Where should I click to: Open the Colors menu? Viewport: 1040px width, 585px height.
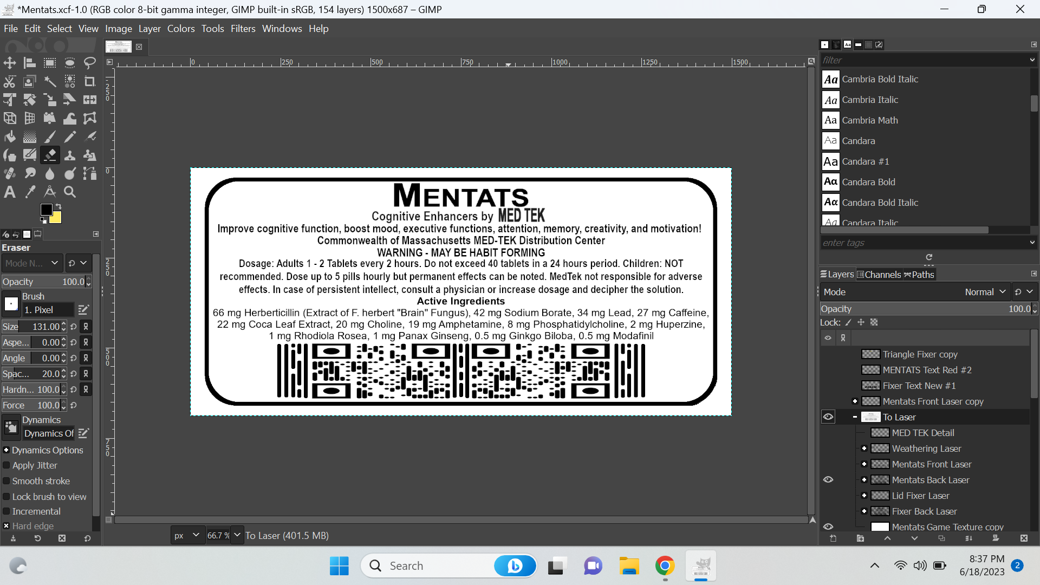click(181, 29)
